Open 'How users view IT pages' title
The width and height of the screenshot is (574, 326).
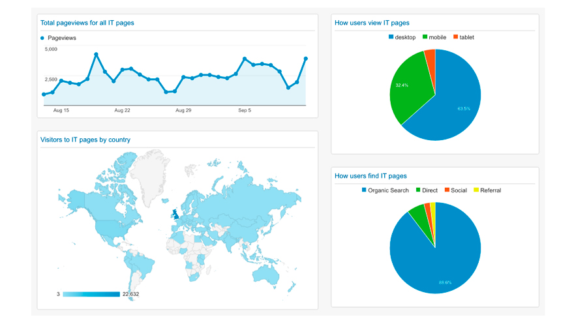tap(372, 23)
